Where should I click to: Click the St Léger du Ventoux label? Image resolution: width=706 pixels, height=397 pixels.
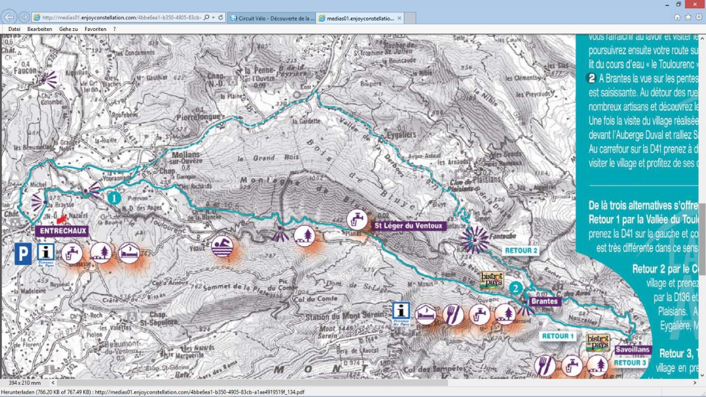pos(408,225)
